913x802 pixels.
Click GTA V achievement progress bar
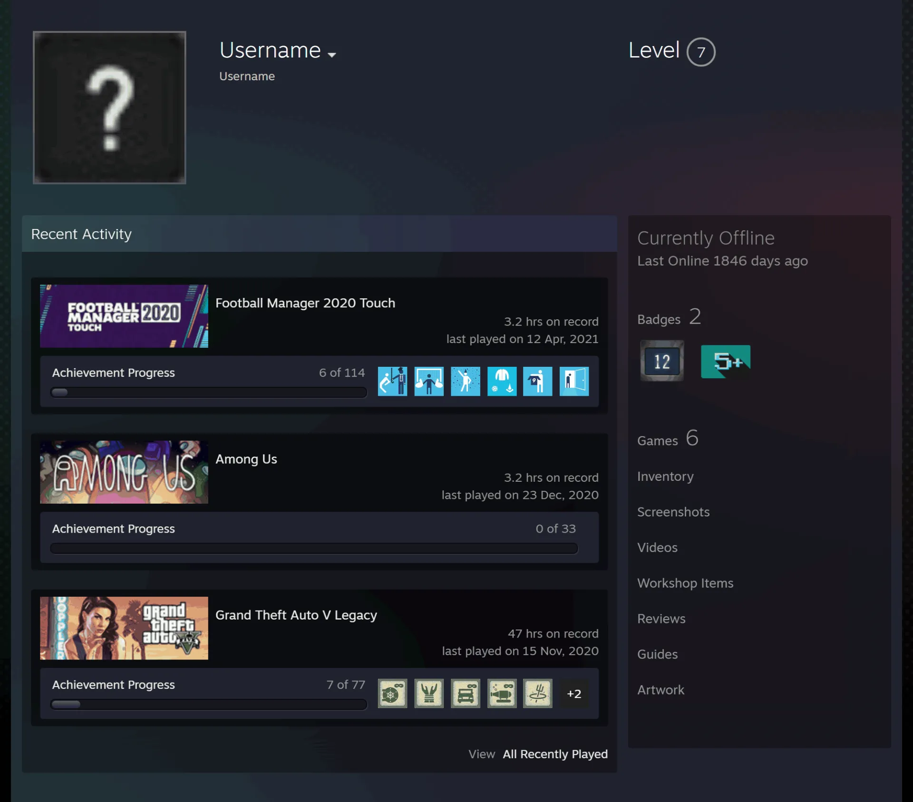pyautogui.click(x=209, y=705)
